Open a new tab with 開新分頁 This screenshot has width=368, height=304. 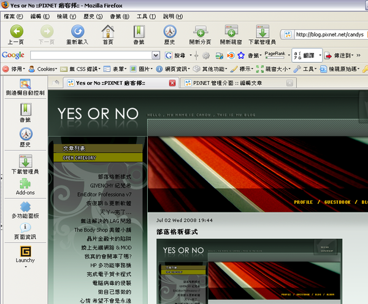coord(200,34)
